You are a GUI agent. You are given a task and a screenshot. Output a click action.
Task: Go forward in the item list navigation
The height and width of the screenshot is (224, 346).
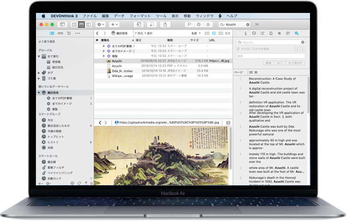(105, 33)
